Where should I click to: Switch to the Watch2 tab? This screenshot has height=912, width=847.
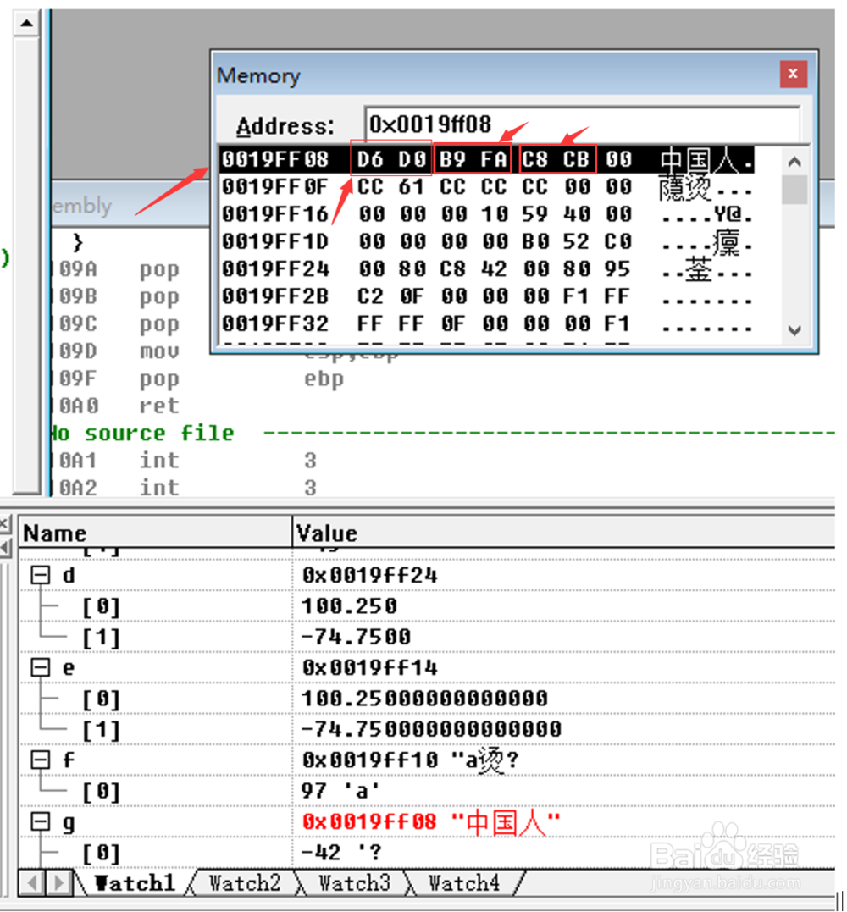244,883
